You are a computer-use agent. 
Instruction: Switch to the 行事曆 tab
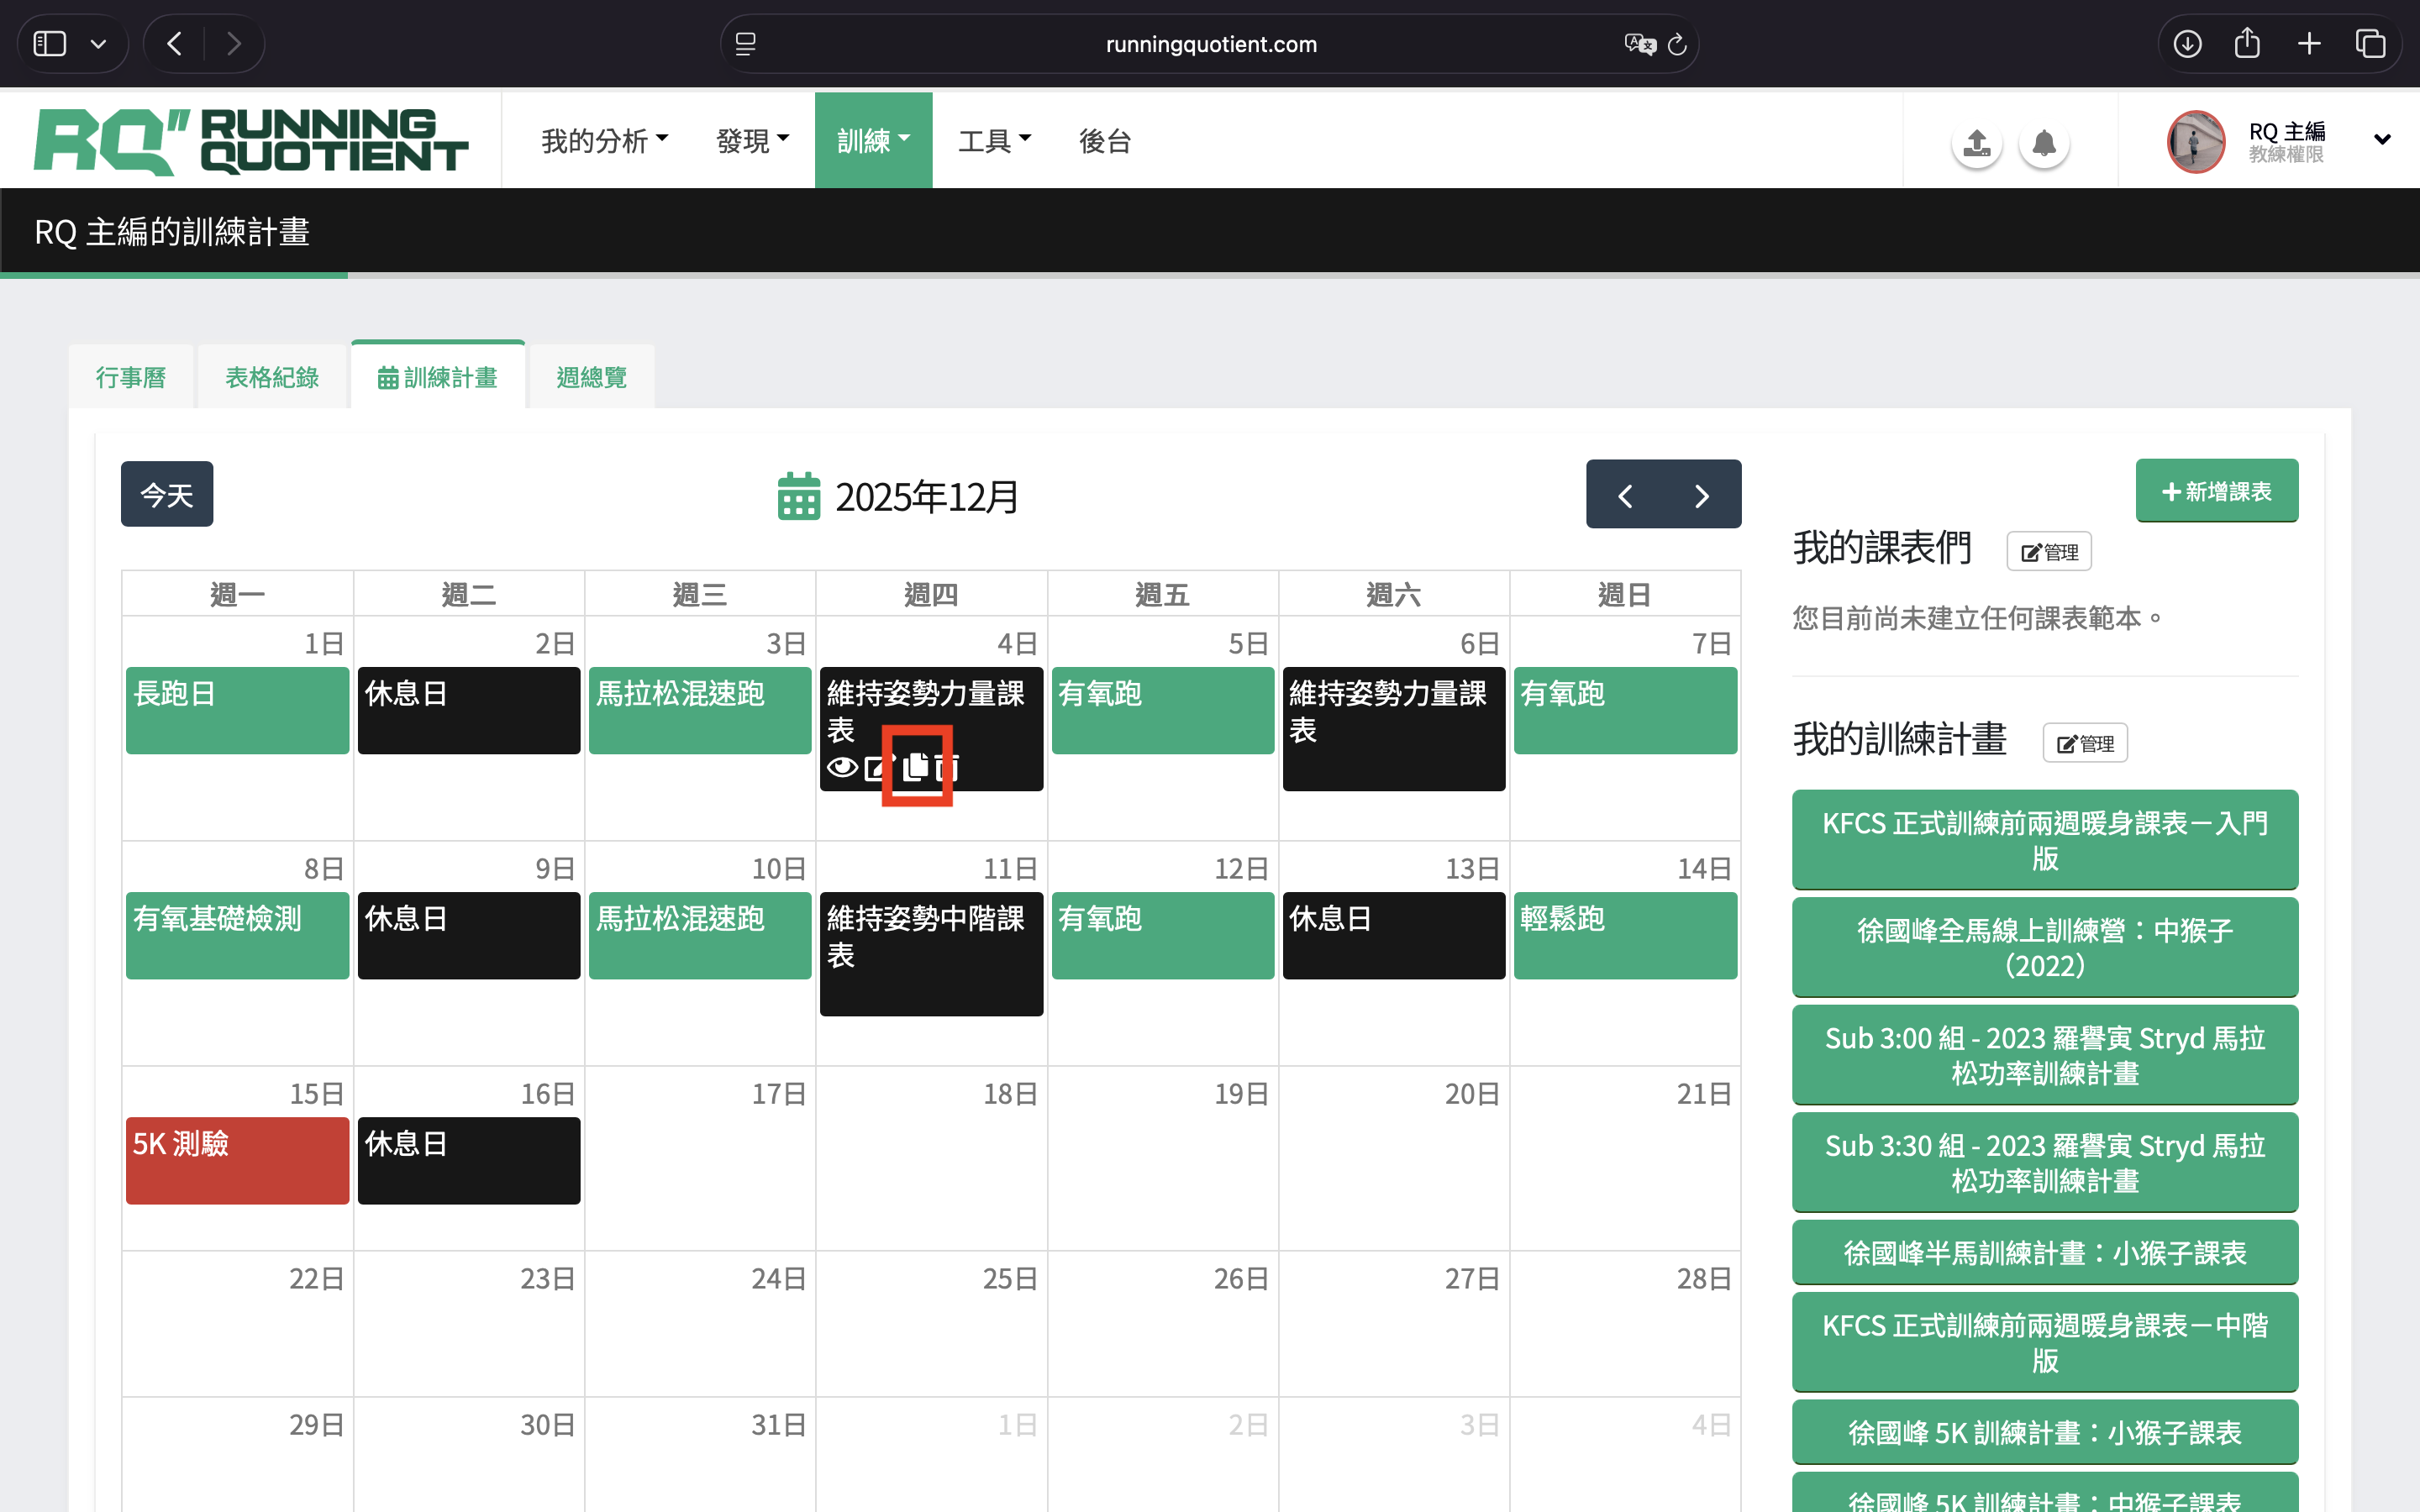[x=131, y=377]
